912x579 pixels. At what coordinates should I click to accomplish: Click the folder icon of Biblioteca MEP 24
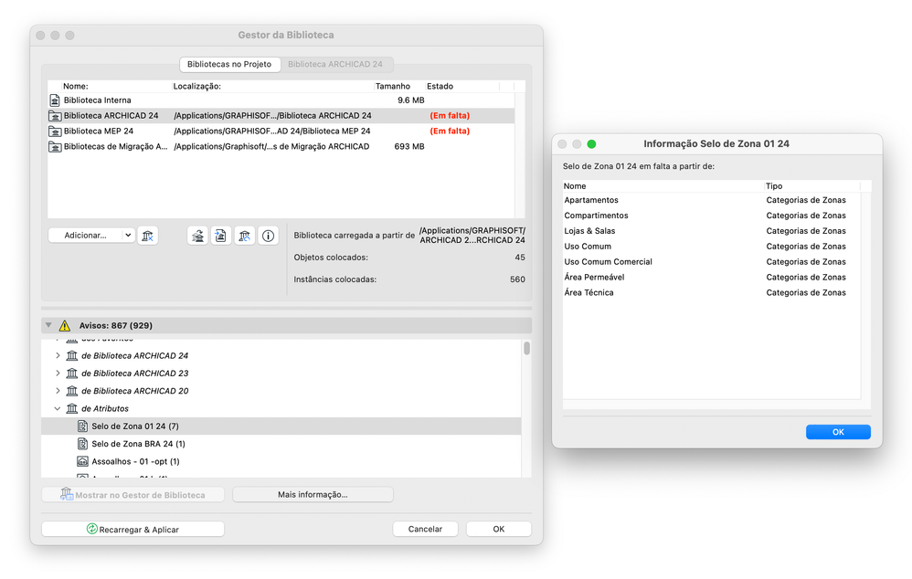(x=55, y=132)
